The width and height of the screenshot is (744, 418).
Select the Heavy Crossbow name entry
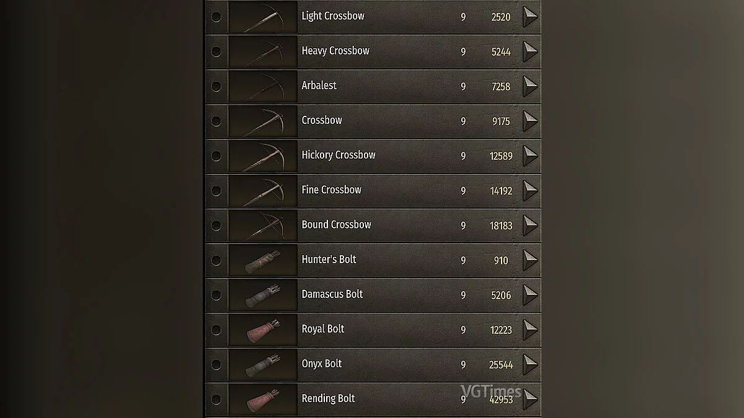pyautogui.click(x=335, y=51)
